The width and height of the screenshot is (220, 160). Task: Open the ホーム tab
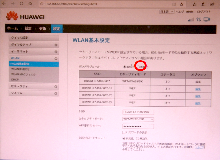pos(13,28)
